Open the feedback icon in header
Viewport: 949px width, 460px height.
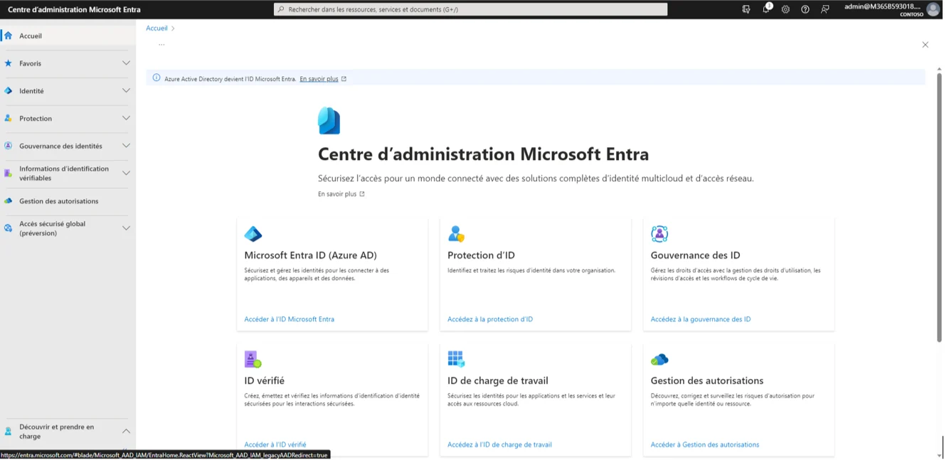(825, 9)
